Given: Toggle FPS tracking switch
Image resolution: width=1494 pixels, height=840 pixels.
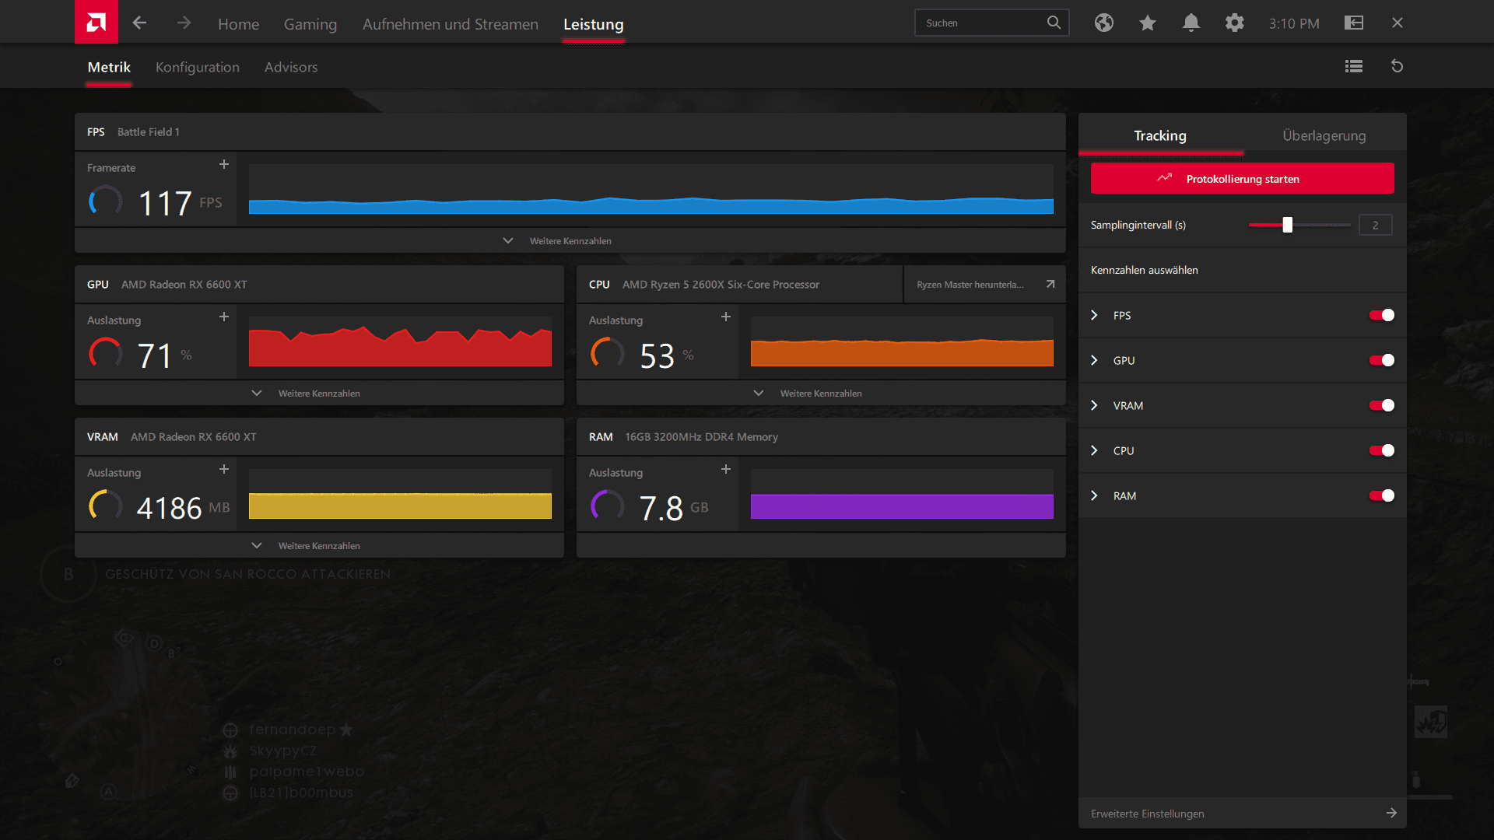Looking at the screenshot, I should [x=1382, y=315].
